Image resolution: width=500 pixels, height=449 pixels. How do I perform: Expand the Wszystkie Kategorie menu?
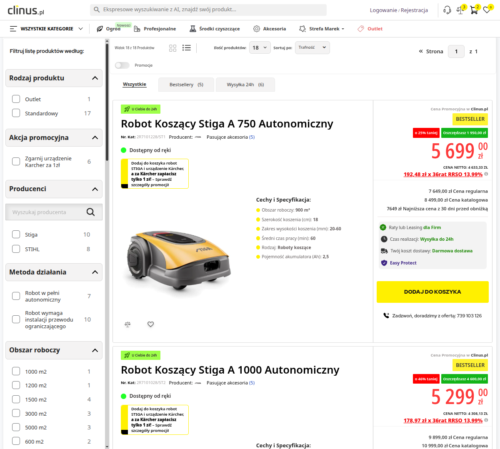click(46, 29)
